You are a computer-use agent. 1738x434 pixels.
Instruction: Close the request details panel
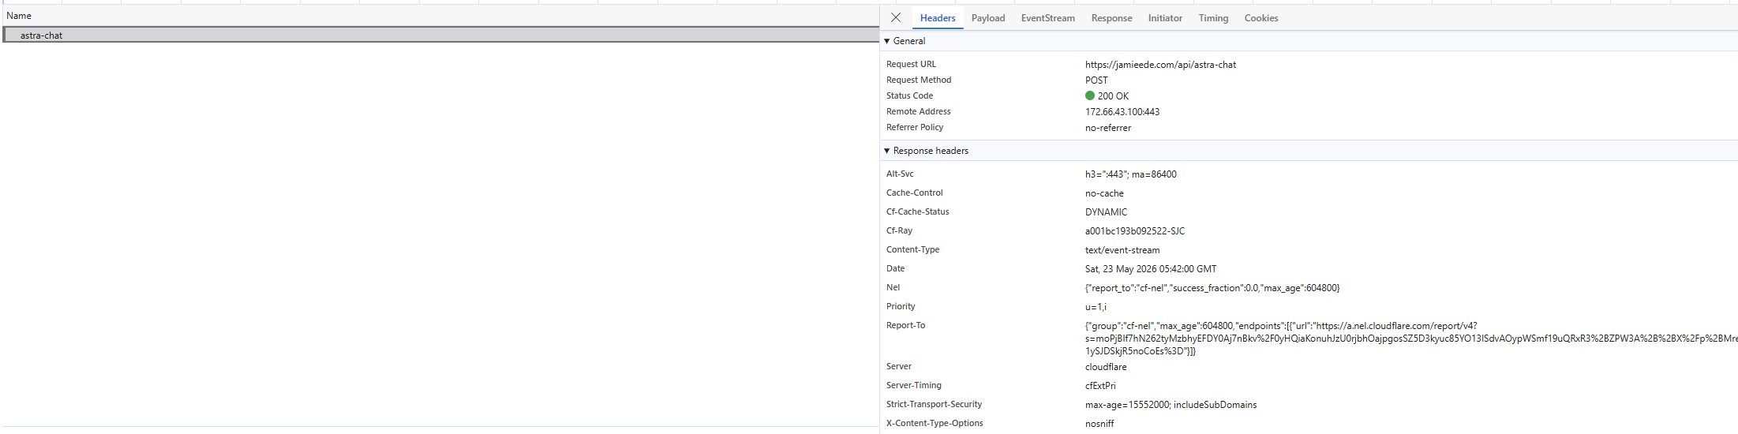[896, 17]
